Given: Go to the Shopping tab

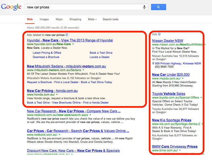Looking at the screenshot, I should click(x=75, y=19).
